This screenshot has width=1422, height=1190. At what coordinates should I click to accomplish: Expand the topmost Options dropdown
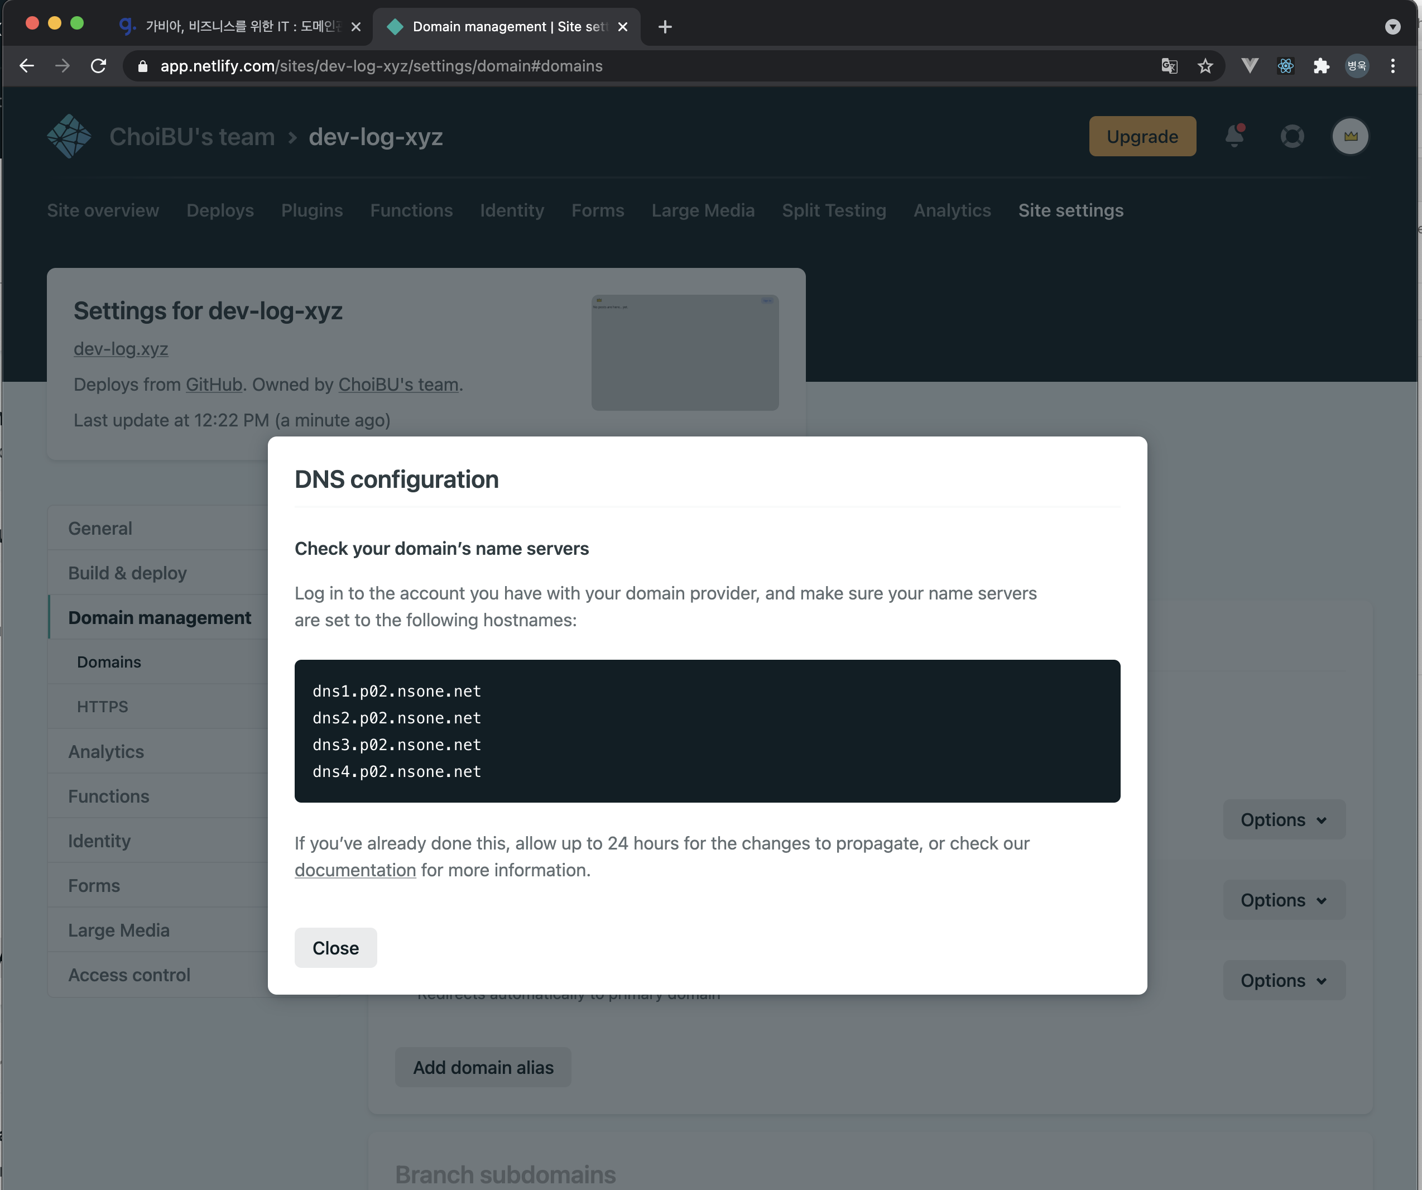[x=1283, y=819]
